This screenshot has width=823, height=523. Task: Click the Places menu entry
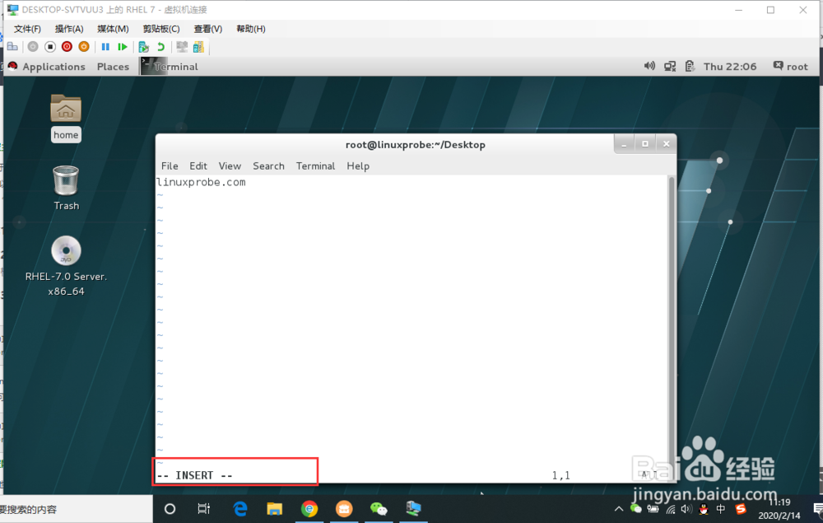[113, 67]
